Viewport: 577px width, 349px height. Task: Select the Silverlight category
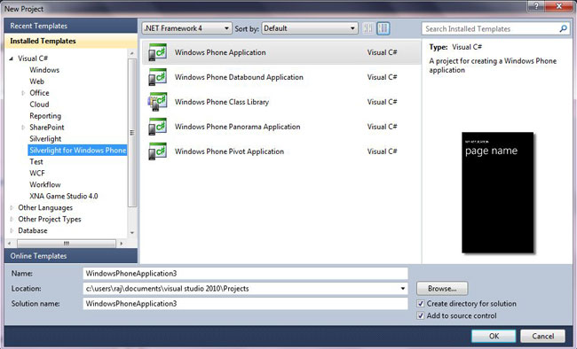pos(45,139)
